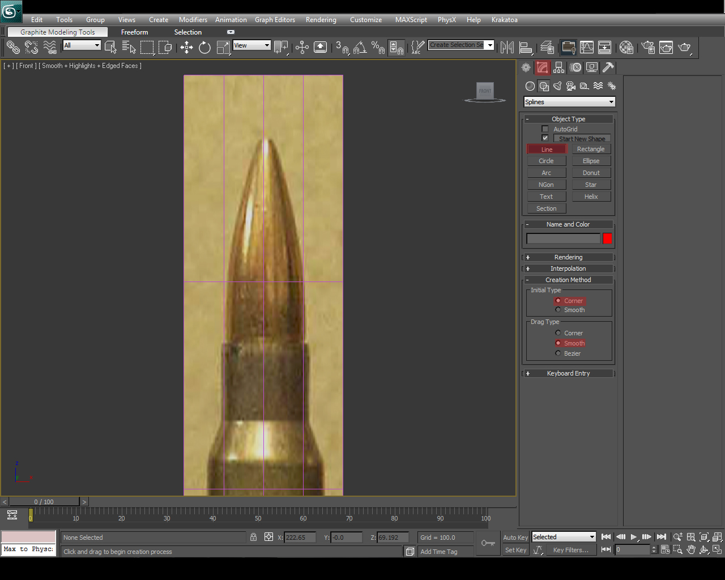
Task: Select the Geometry category icon
Action: point(530,86)
